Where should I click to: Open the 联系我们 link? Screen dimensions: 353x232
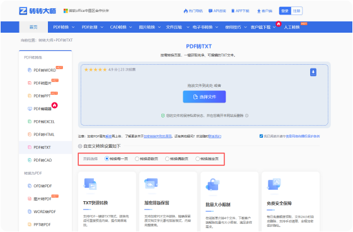coord(215,136)
